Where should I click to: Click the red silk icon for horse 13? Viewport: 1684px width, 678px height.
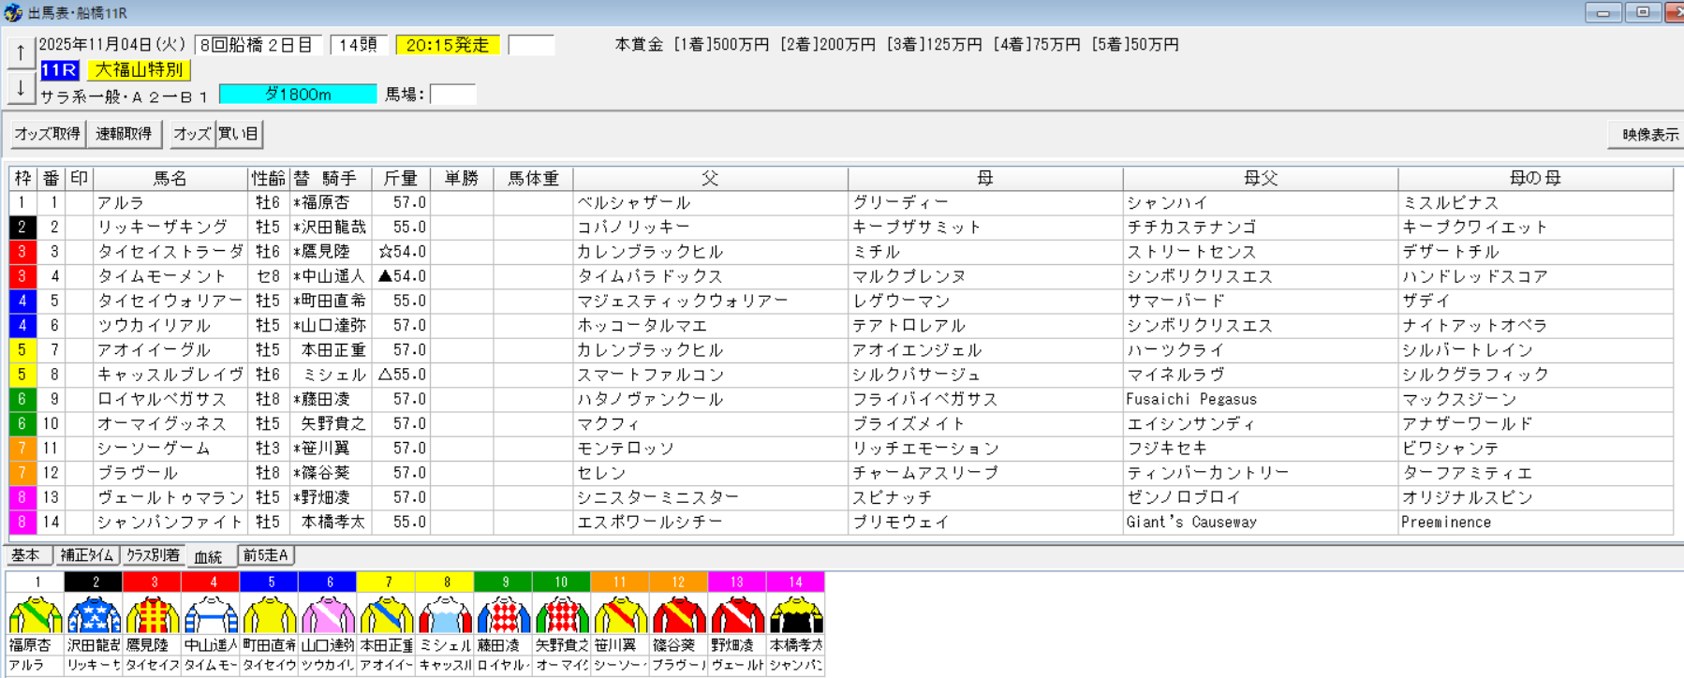[x=737, y=615]
